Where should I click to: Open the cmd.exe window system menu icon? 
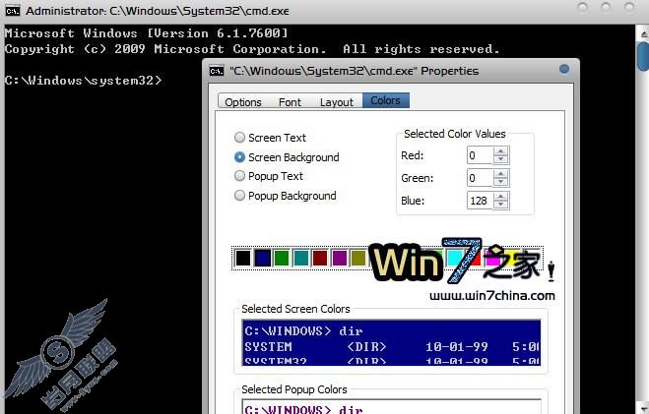(x=12, y=11)
